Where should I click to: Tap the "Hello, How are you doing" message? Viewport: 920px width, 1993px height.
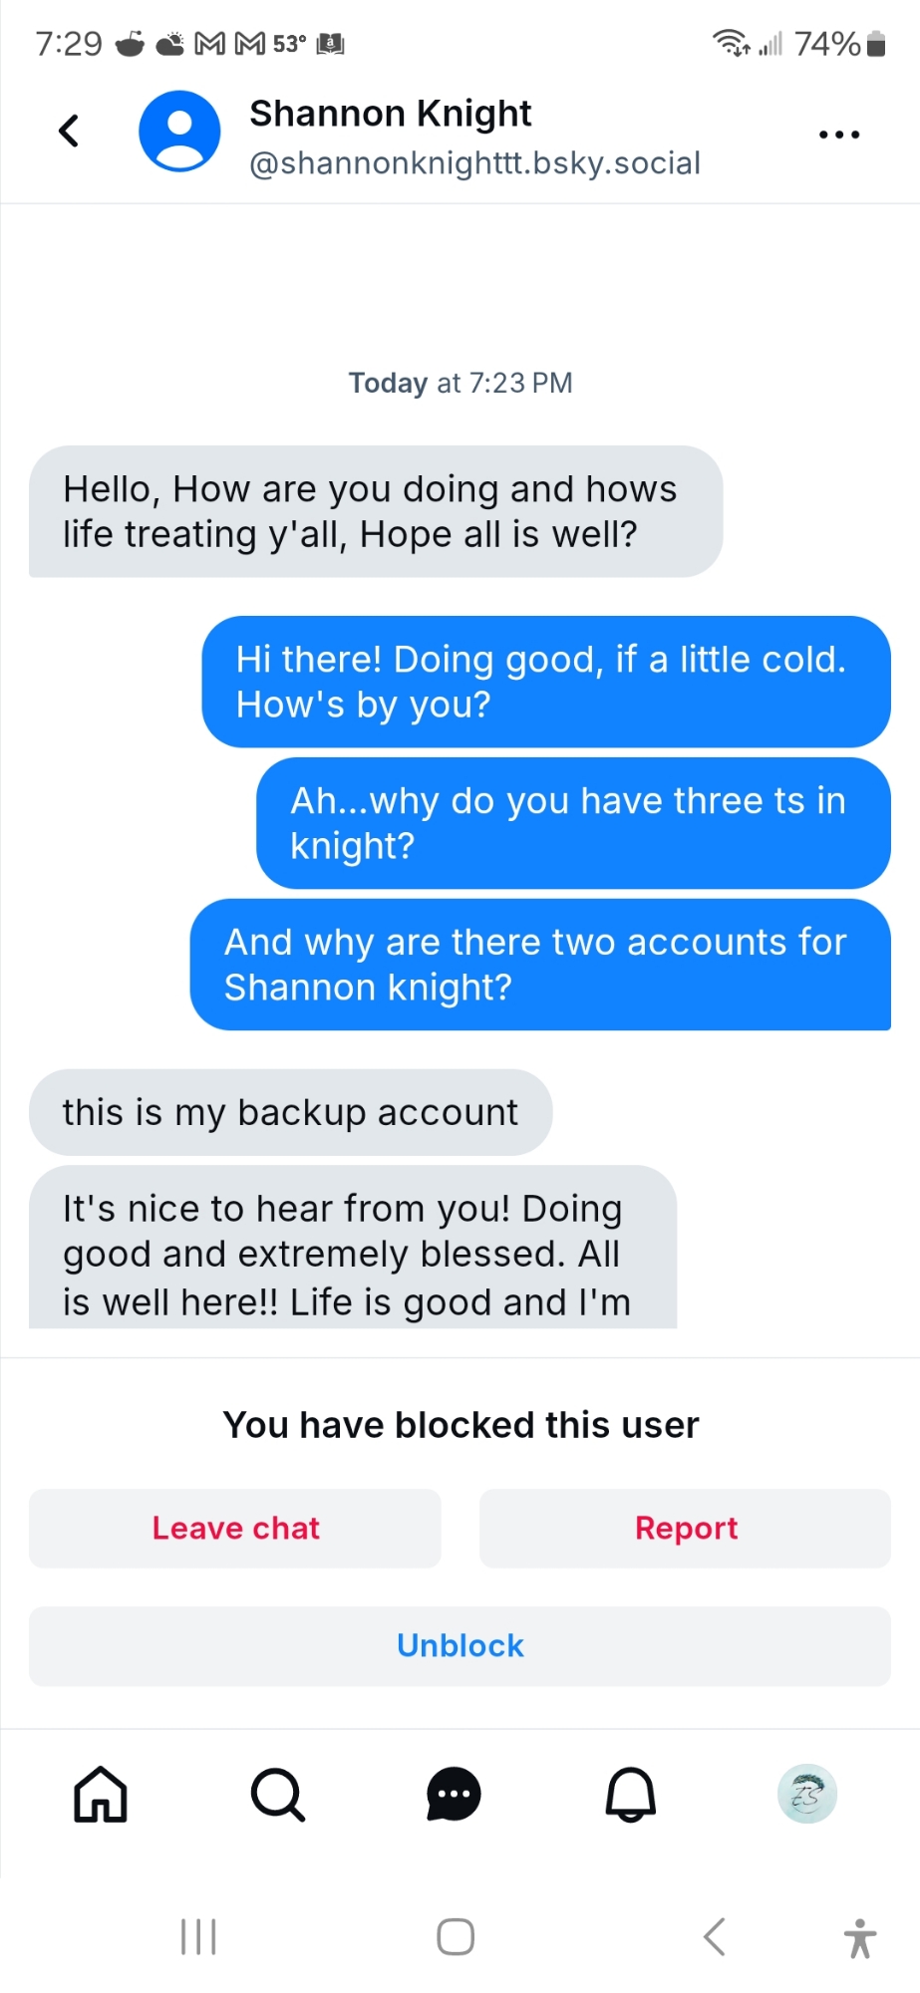(x=375, y=511)
